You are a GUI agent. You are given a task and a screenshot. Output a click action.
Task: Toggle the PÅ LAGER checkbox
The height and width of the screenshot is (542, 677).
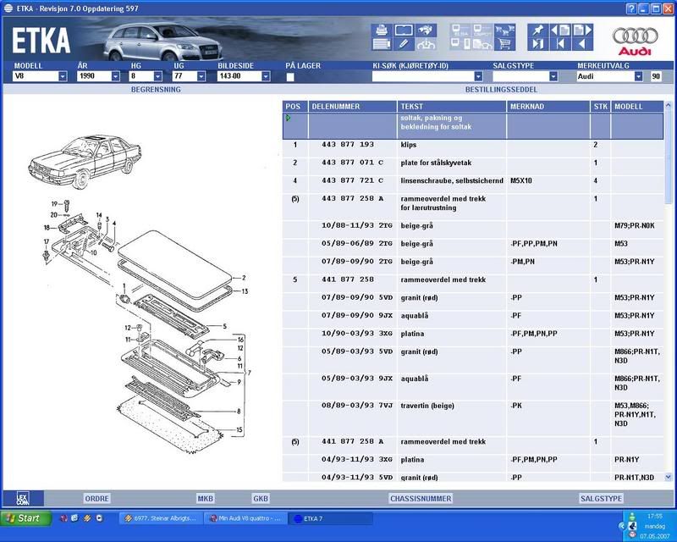pyautogui.click(x=290, y=77)
